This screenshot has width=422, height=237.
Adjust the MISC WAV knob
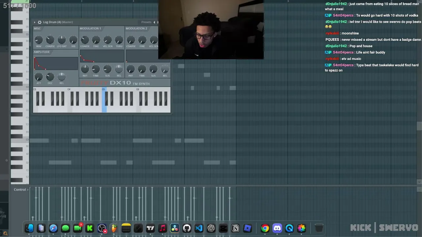[39, 40]
